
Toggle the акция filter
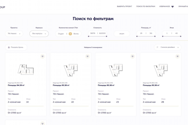(x=122, y=34)
